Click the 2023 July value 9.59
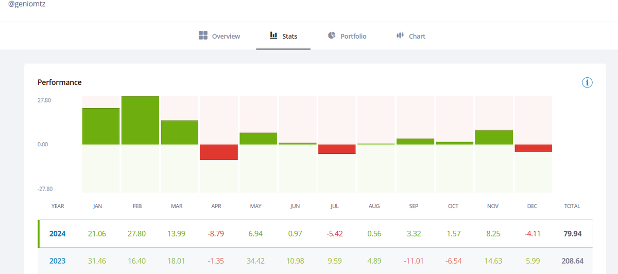 pyautogui.click(x=335, y=261)
